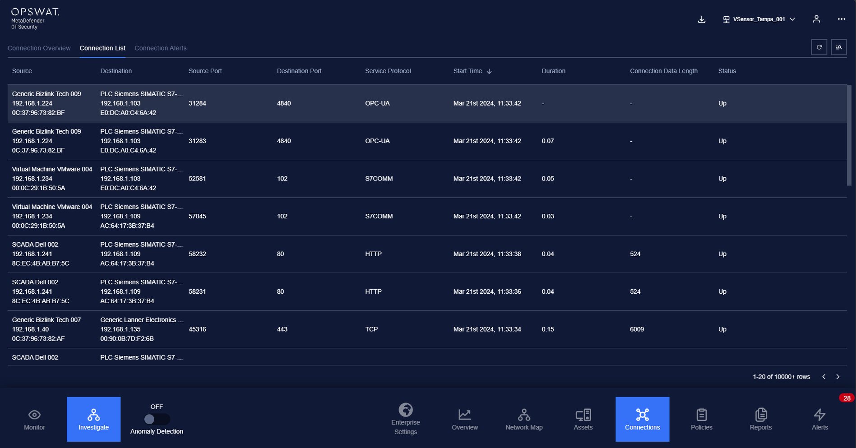Switch to Connection Alerts tab
This screenshot has width=856, height=448.
pos(161,48)
